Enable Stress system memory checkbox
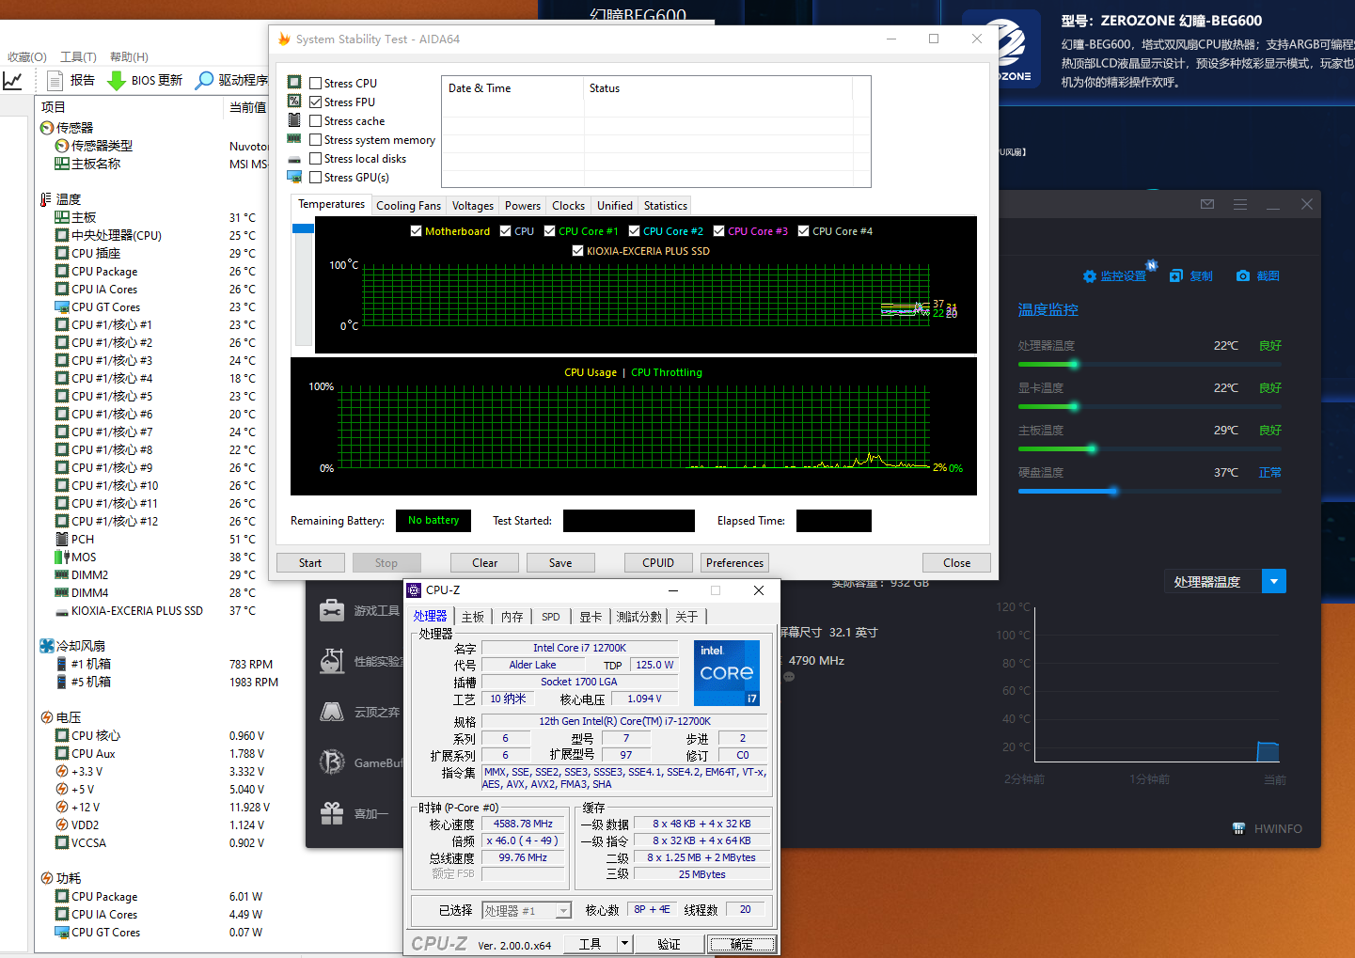Screen dimensions: 1355x958 pos(316,140)
